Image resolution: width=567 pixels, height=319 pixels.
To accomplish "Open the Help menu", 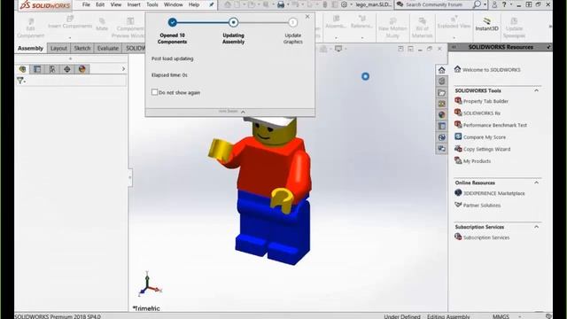I will (194, 4).
